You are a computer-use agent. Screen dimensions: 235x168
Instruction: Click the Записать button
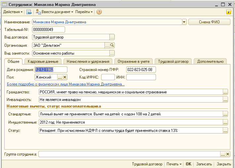[x=204, y=164]
